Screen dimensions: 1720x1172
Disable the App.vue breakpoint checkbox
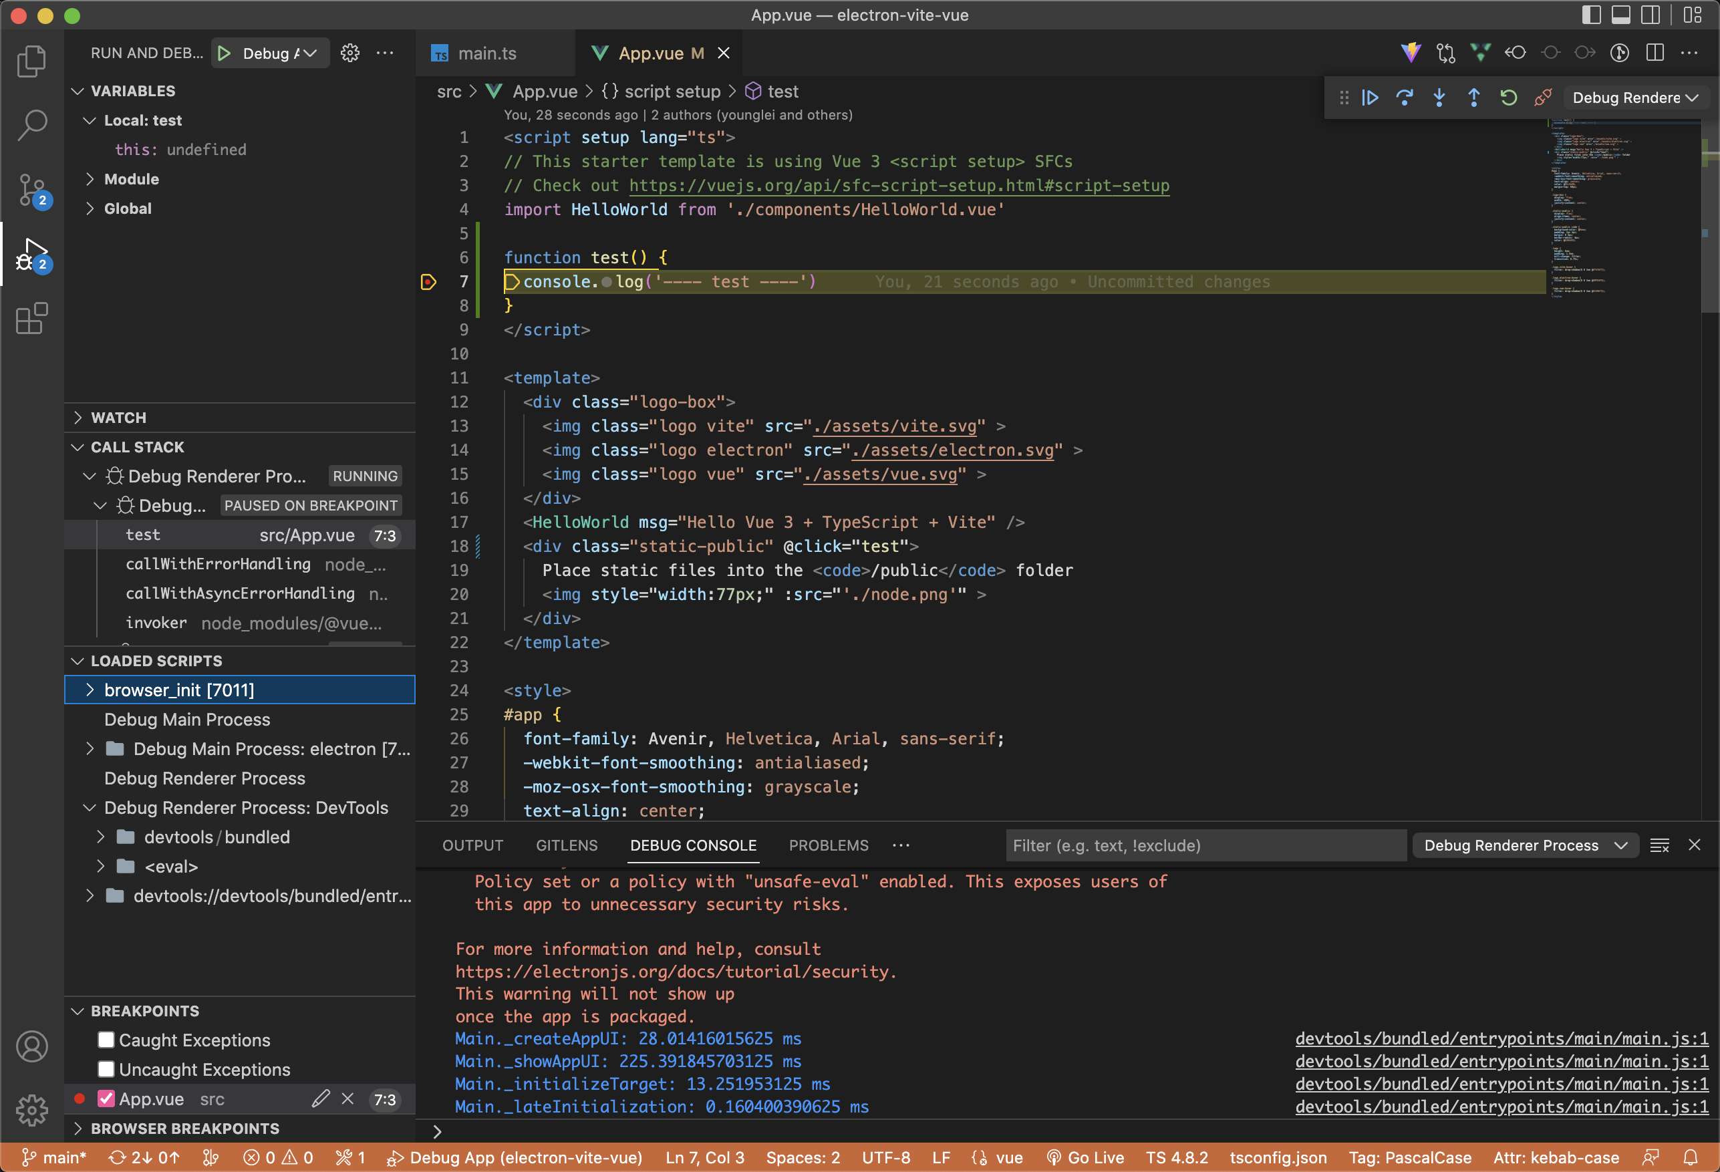(106, 1098)
